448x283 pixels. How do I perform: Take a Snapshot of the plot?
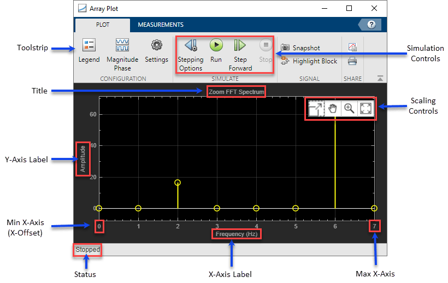[300, 48]
